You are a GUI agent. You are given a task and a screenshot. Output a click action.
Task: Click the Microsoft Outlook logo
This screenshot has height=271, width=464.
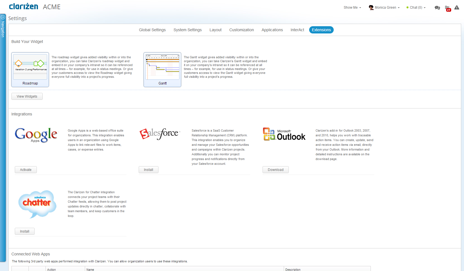[284, 134]
